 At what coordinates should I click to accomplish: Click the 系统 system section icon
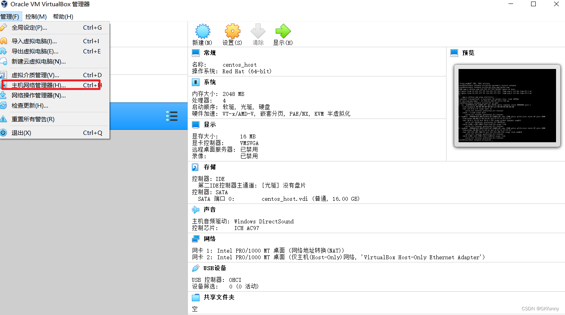pos(195,82)
